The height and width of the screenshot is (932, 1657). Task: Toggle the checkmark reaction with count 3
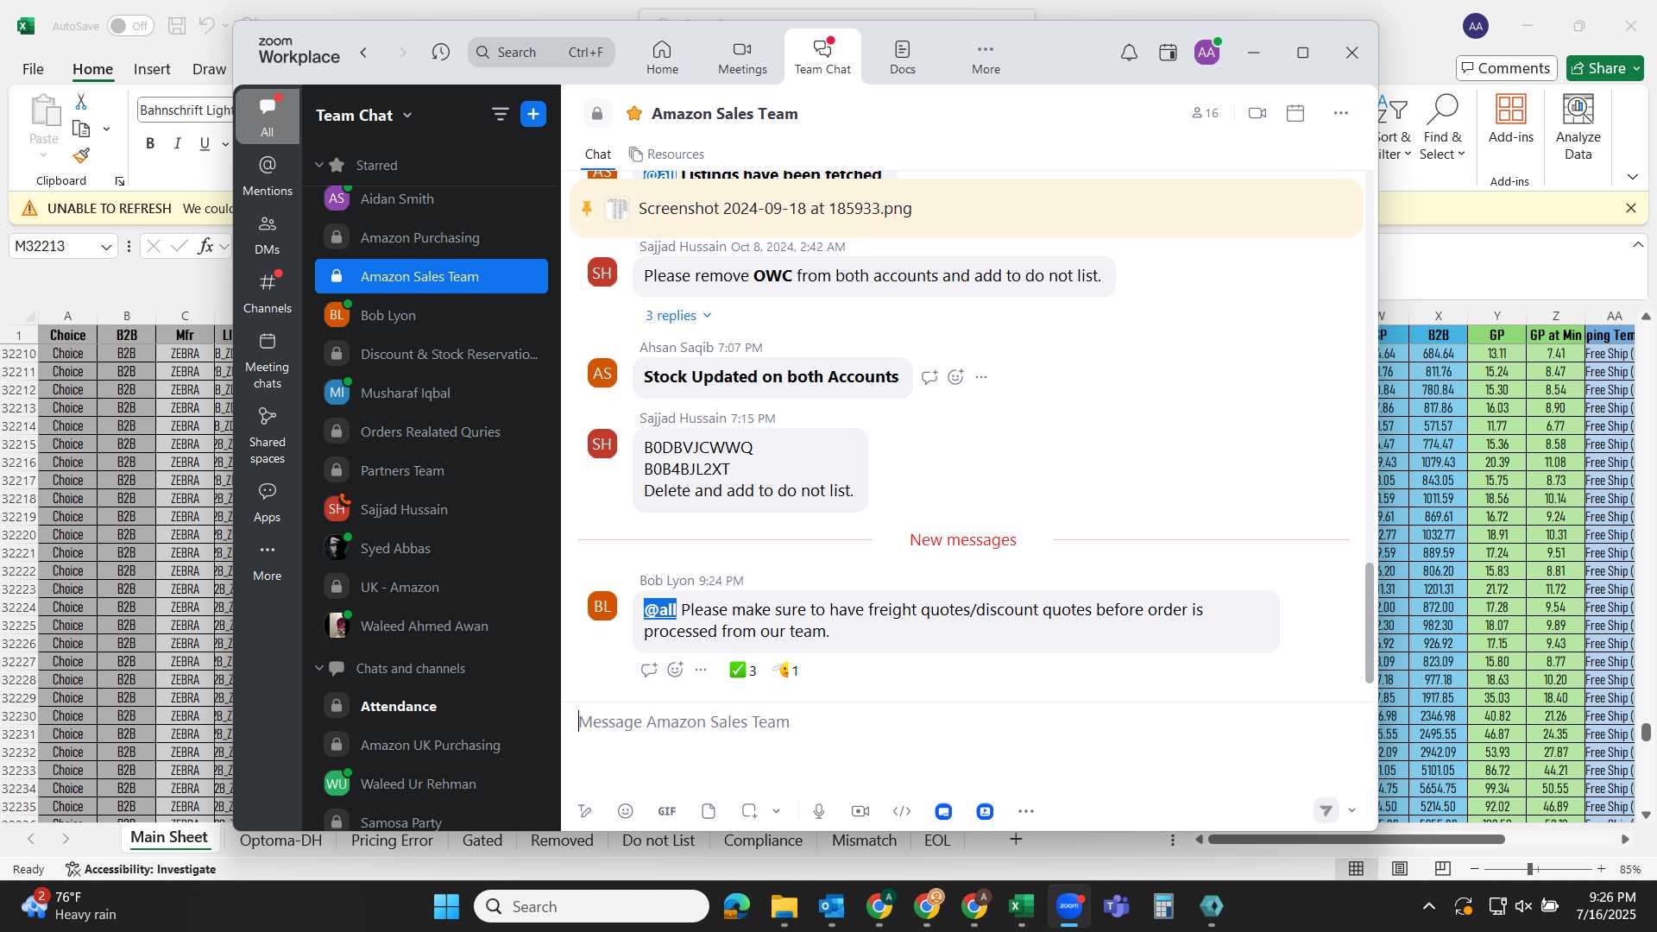tap(743, 671)
